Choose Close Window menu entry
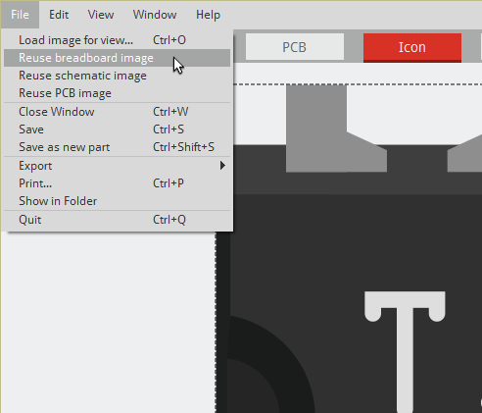 pyautogui.click(x=117, y=112)
